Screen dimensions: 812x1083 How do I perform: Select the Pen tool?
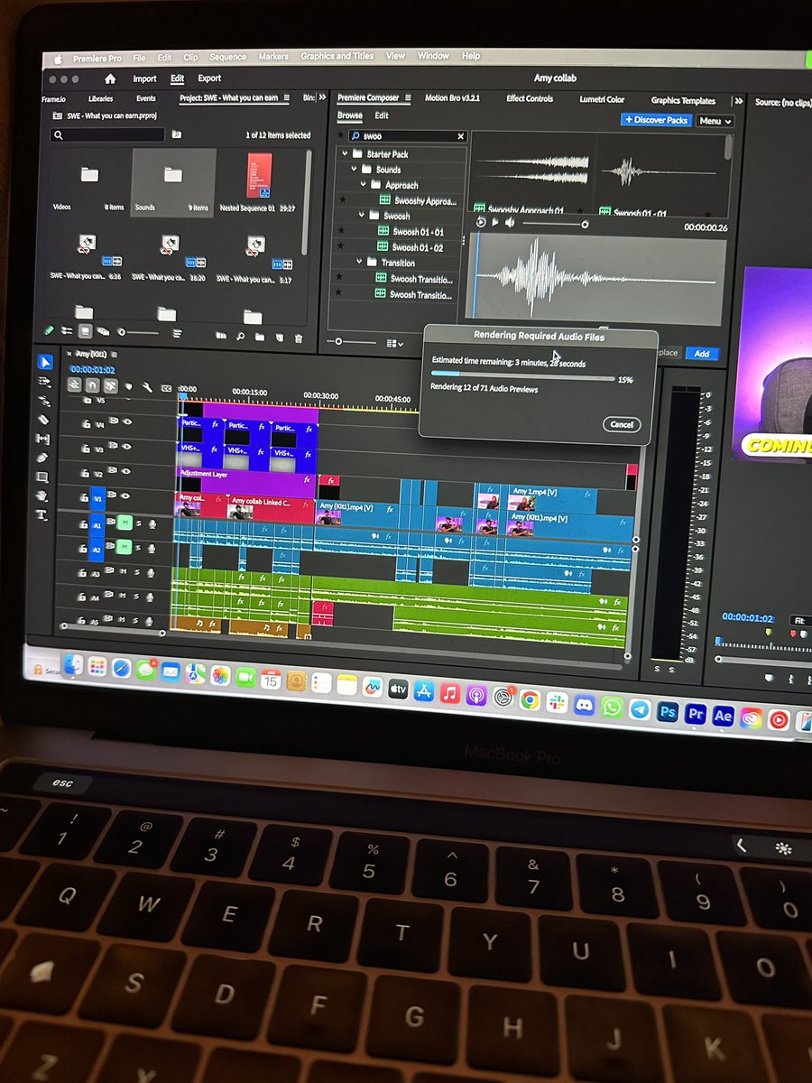(x=42, y=458)
